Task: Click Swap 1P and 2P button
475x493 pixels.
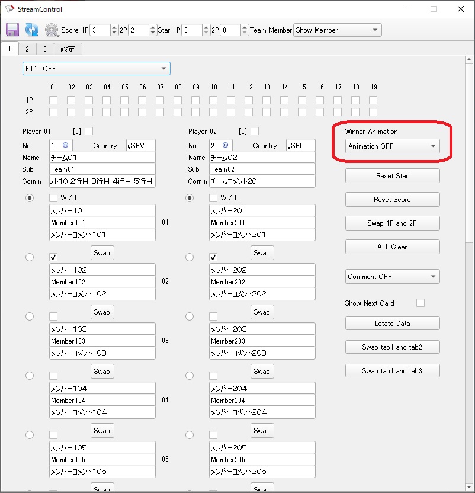Action: 392,223
